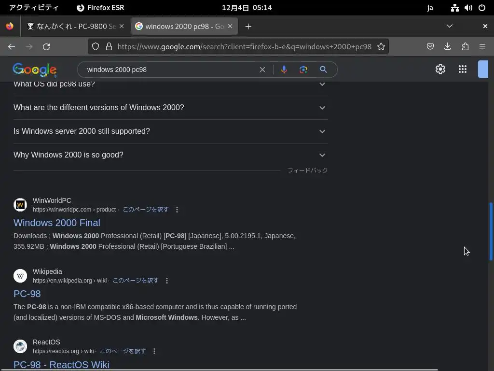Viewport: 494px width, 371px height.
Task: Click the Google account button
Action: pyautogui.click(x=483, y=69)
